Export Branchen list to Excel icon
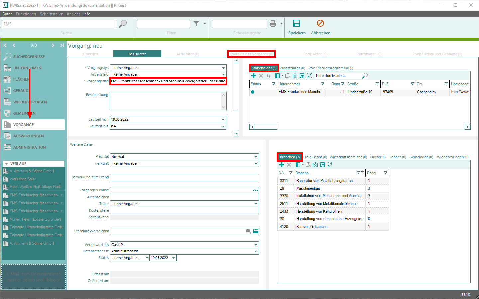Screen dimensions: 479x299 coord(315,165)
